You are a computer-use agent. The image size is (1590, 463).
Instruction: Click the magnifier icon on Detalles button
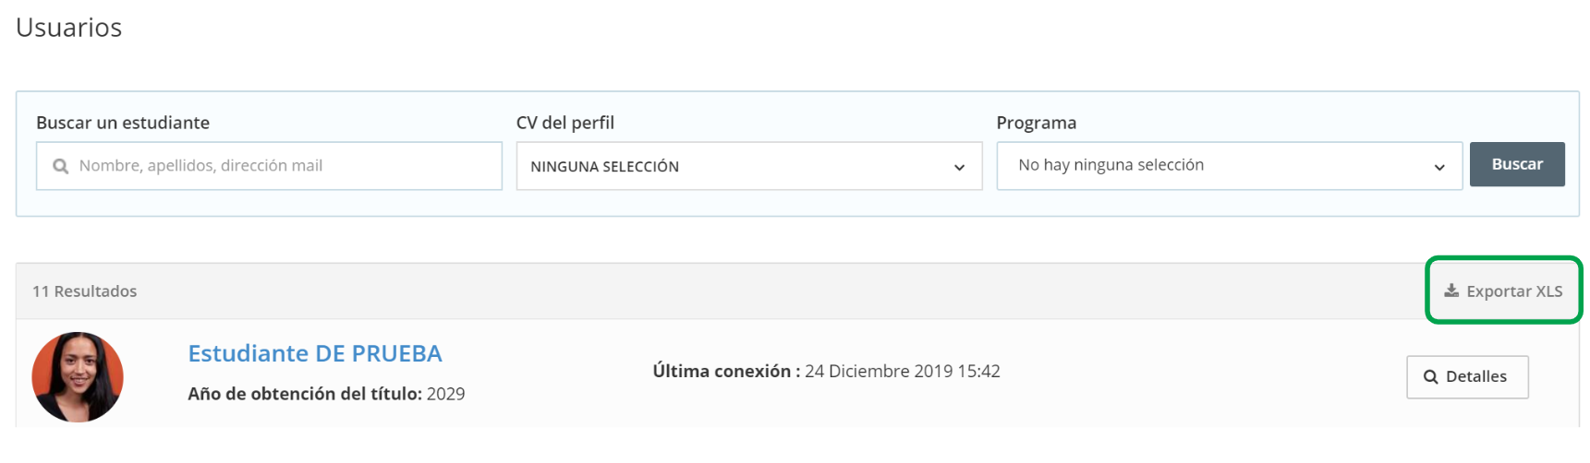point(1430,377)
